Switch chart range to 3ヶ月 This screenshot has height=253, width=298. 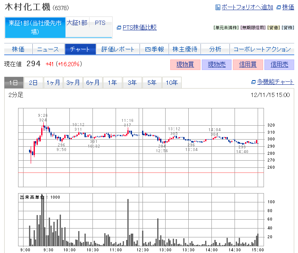point(73,83)
